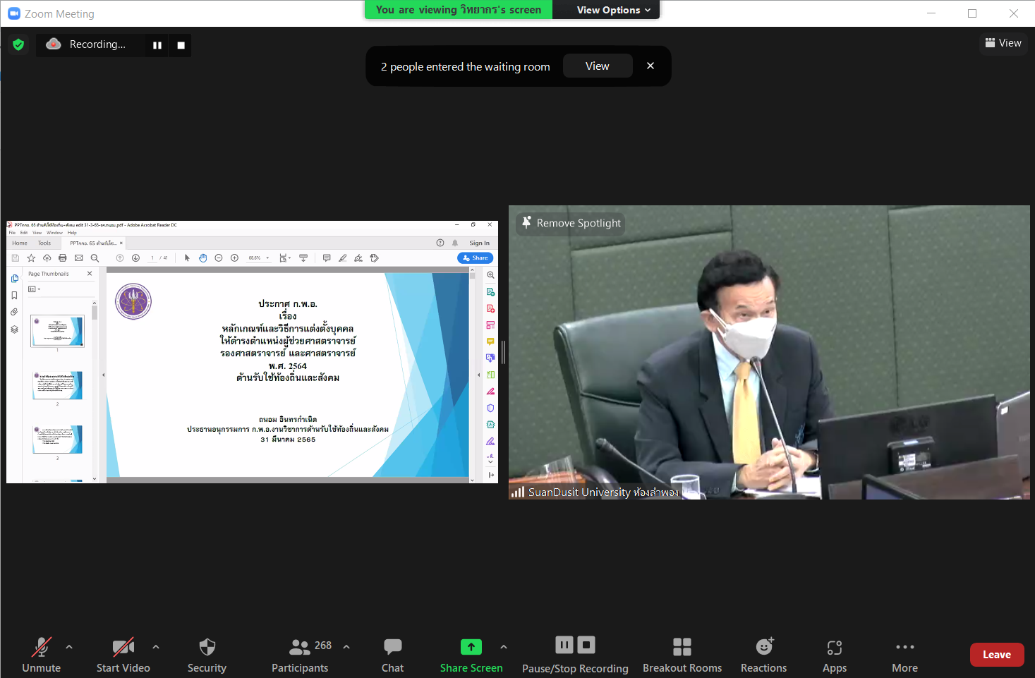Viewport: 1035px width, 678px height.
Task: Click the green encryption shield icon
Action: [19, 44]
